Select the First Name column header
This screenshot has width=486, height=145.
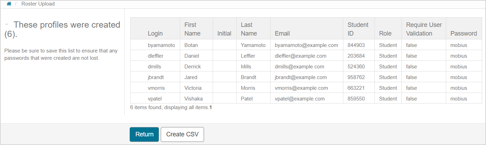(192, 29)
